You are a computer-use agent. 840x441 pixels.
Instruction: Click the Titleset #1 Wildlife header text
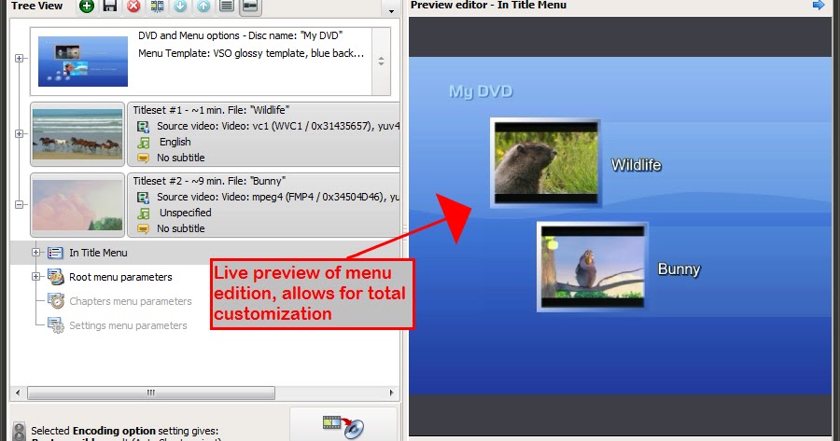tap(211, 110)
